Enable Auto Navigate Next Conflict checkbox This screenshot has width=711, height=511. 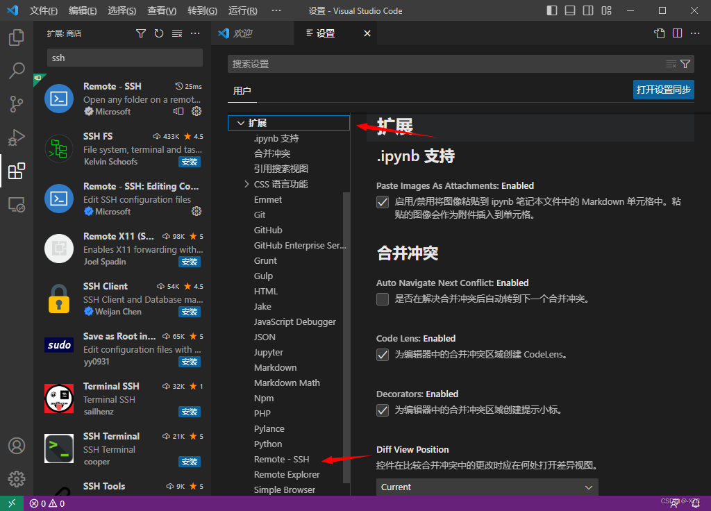[x=383, y=299]
